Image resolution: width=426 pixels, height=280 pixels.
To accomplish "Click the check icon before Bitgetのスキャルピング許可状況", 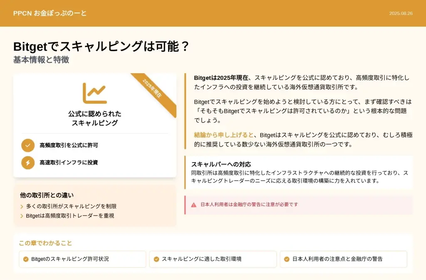I will click(x=26, y=259).
